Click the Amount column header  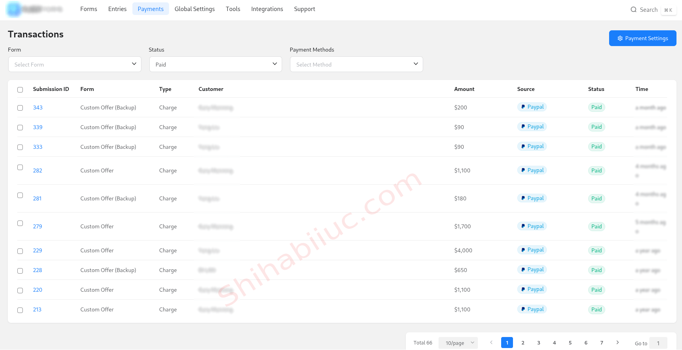click(464, 89)
